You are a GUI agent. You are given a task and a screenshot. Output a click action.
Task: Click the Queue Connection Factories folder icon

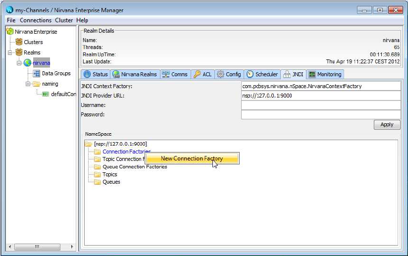[x=98, y=167]
